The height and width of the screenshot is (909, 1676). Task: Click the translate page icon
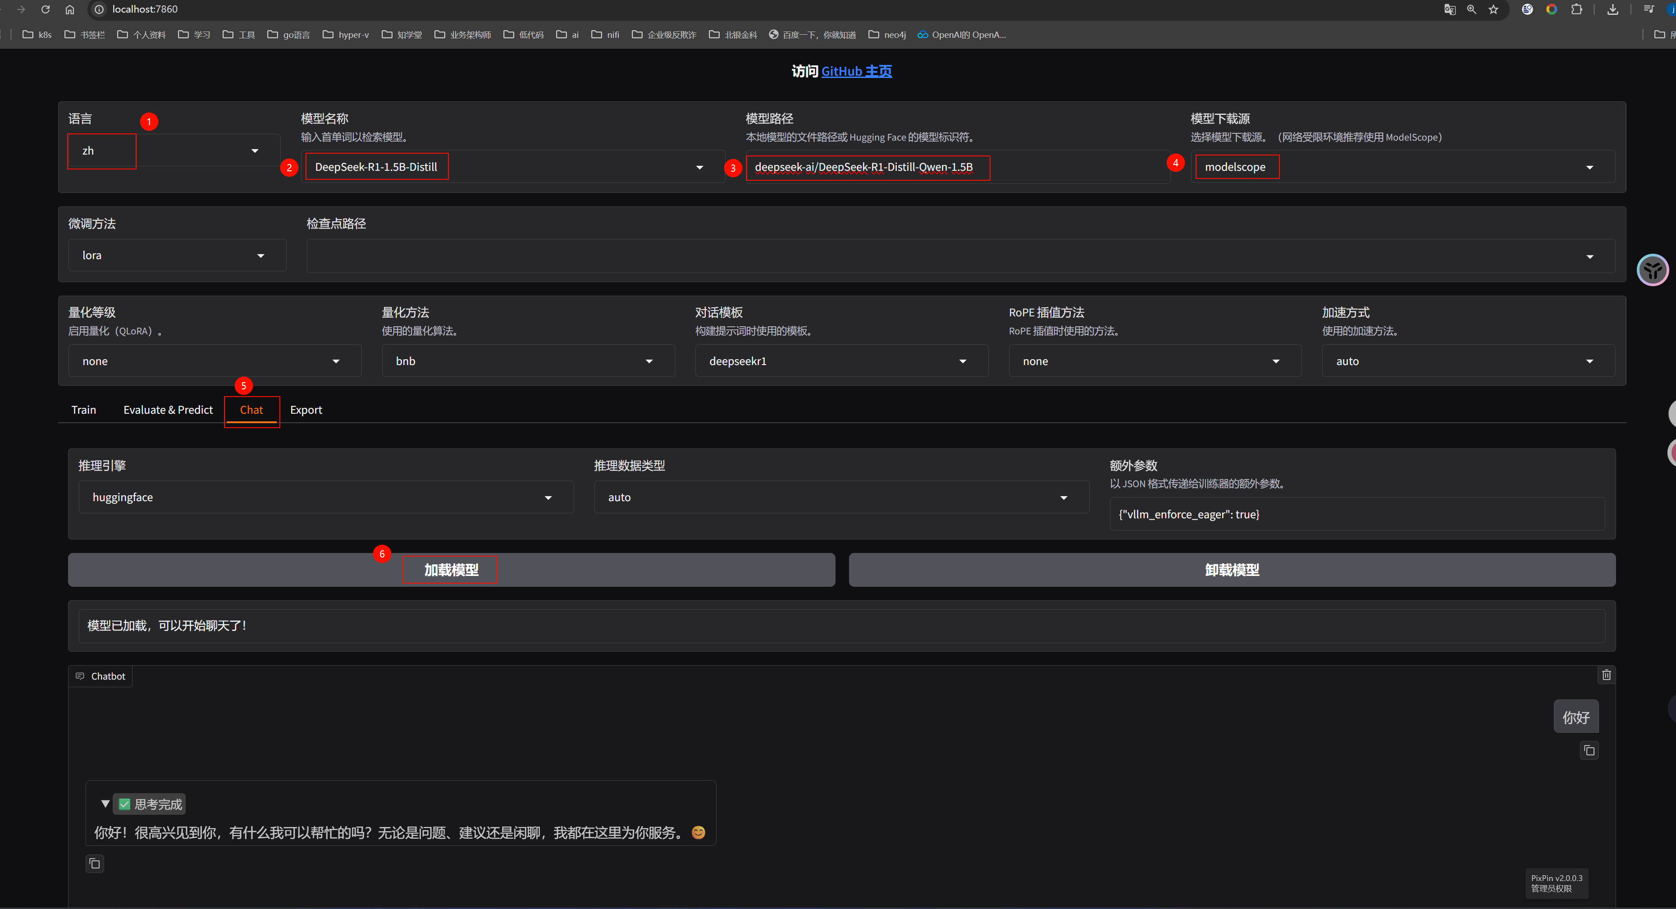pos(1450,9)
